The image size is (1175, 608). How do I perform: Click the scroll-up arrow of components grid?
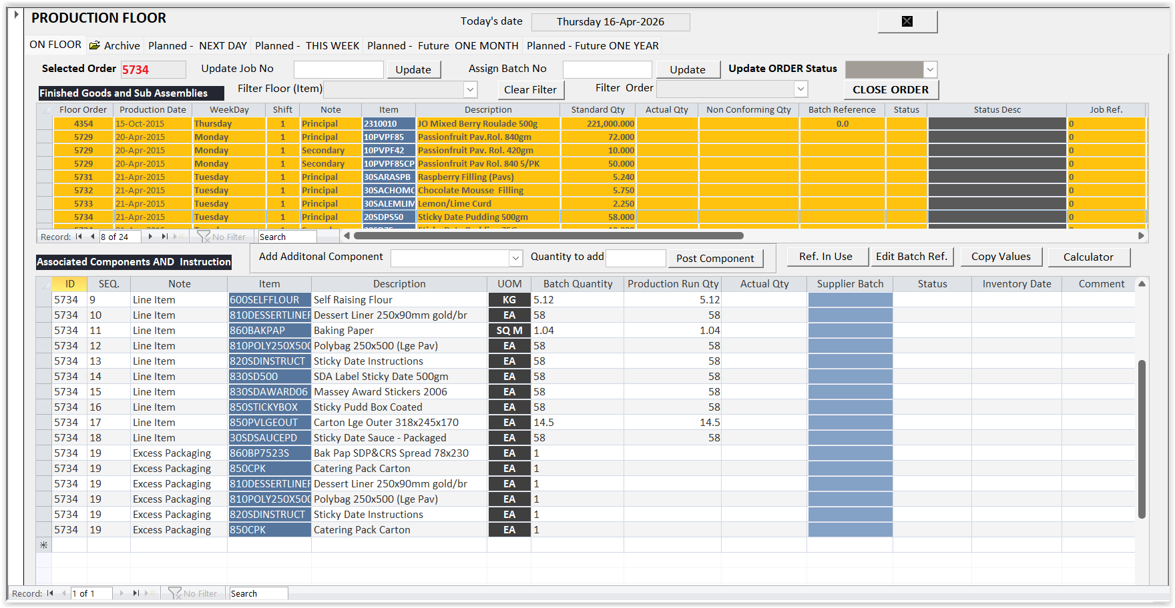1142,284
